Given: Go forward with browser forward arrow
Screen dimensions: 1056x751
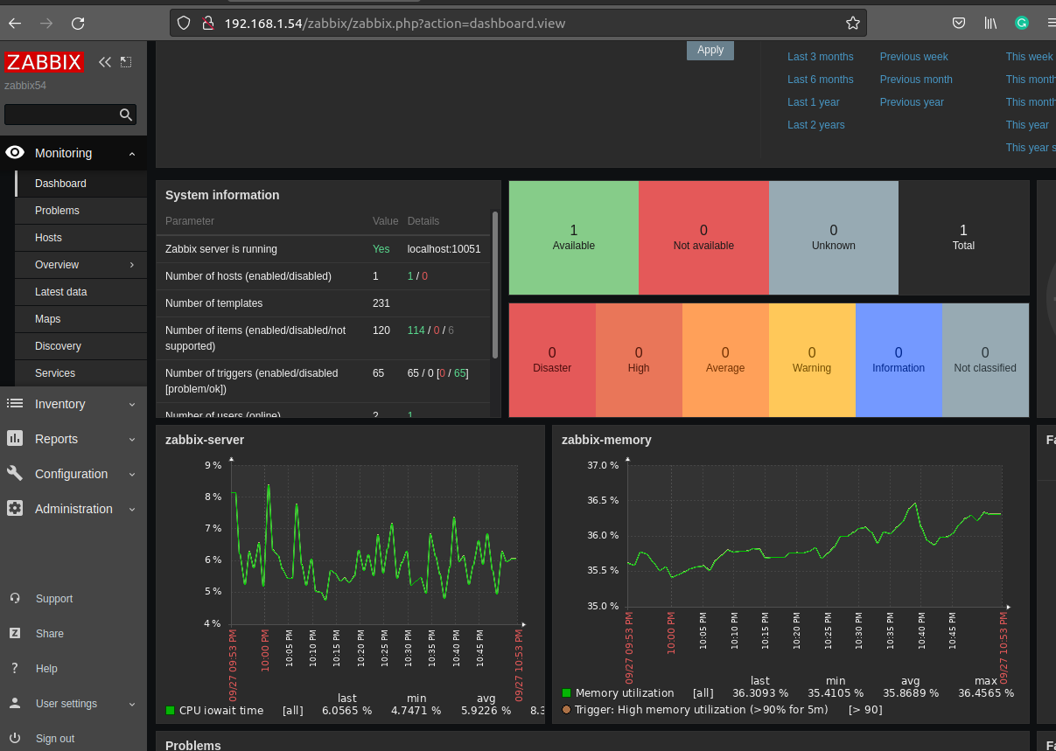Looking at the screenshot, I should pos(46,24).
